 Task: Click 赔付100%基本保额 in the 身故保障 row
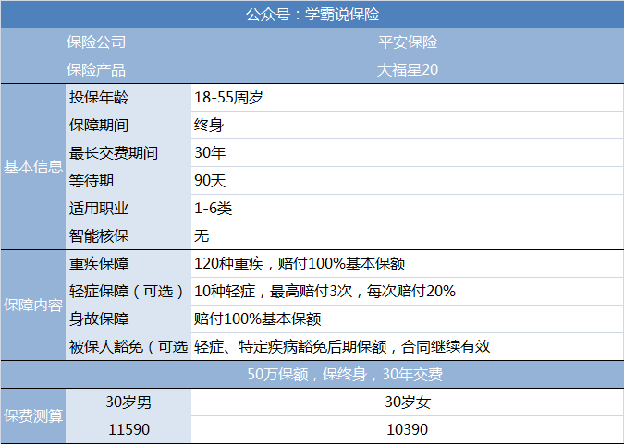tap(258, 319)
